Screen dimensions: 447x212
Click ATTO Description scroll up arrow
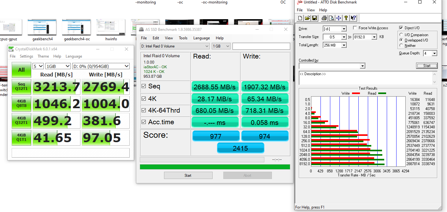(435, 74)
